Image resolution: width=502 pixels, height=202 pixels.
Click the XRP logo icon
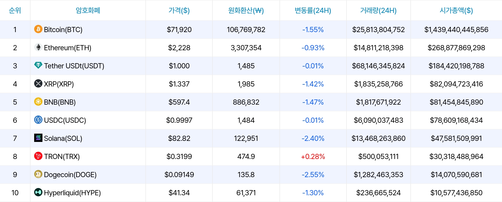(x=38, y=84)
